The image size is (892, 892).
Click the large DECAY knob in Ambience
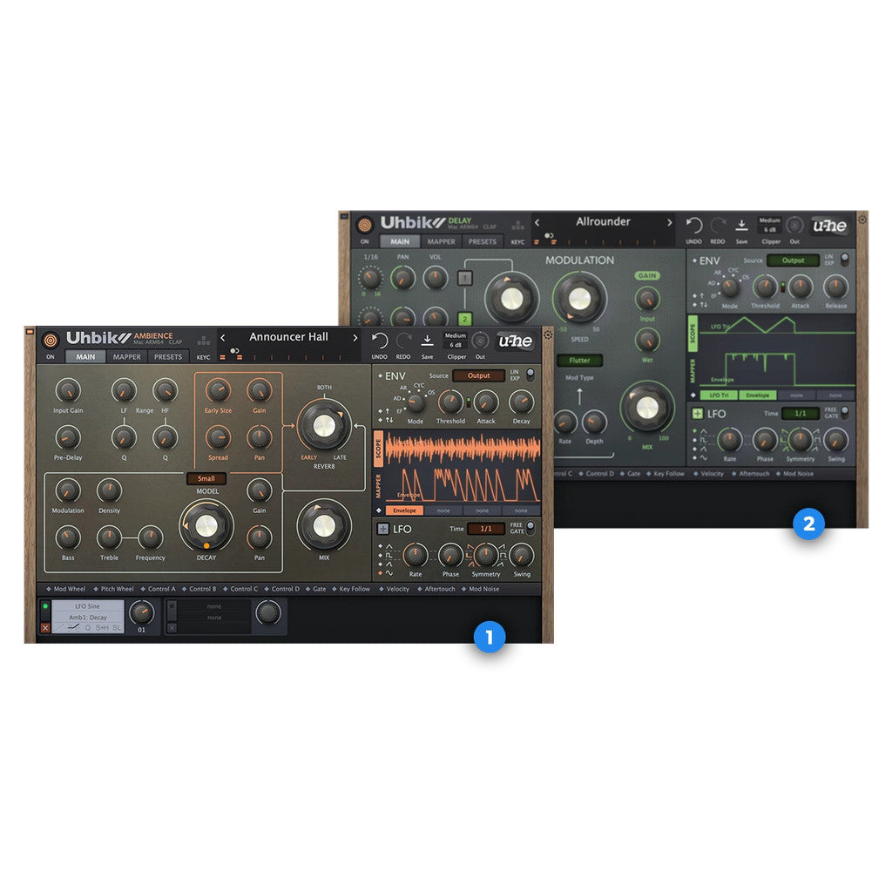[x=206, y=525]
